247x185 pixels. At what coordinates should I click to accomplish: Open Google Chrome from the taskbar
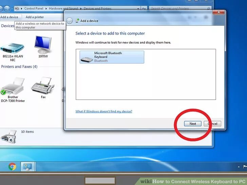pyautogui.click(x=12, y=167)
